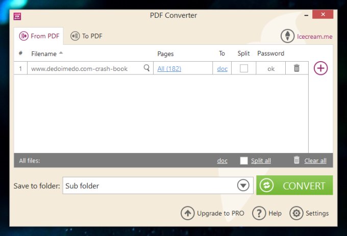Change All files format doc link

pos(222,161)
